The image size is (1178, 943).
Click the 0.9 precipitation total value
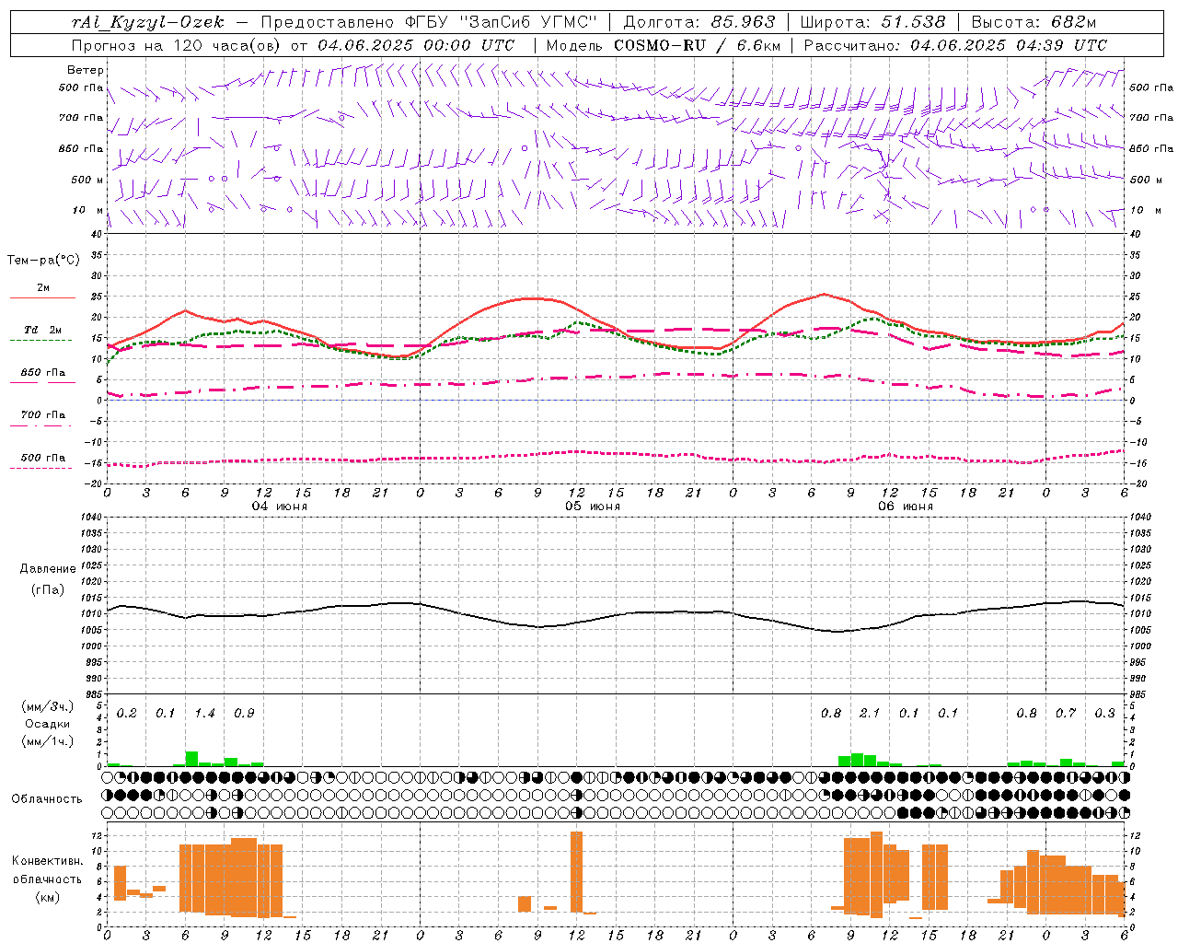(244, 713)
